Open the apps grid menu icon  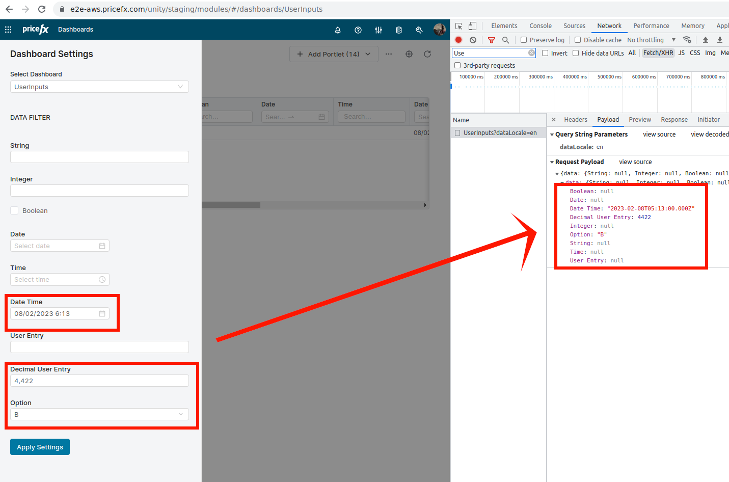coord(8,30)
